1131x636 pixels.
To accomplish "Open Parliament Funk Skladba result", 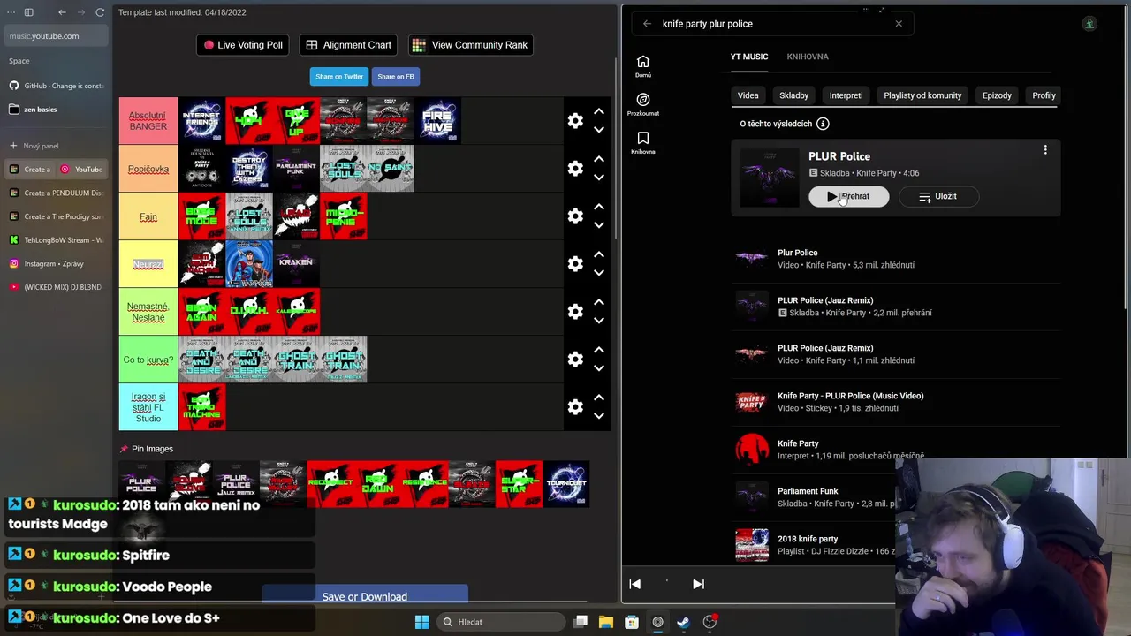I will (895, 496).
